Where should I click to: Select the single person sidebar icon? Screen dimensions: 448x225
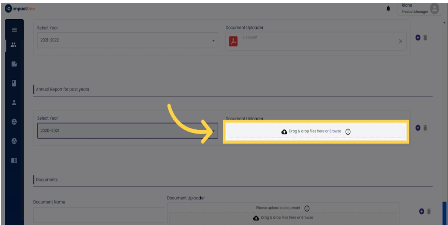point(14,103)
